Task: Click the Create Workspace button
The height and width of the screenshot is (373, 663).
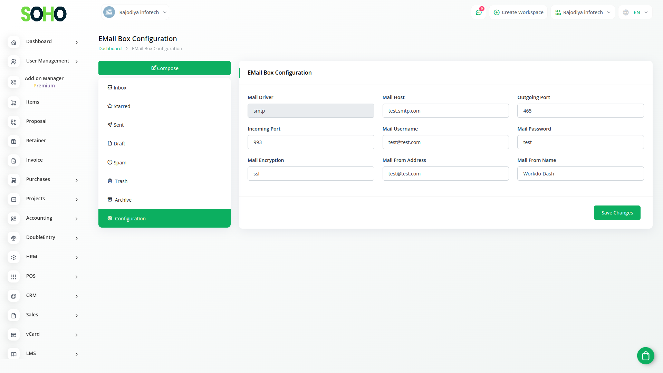Action: point(518,12)
